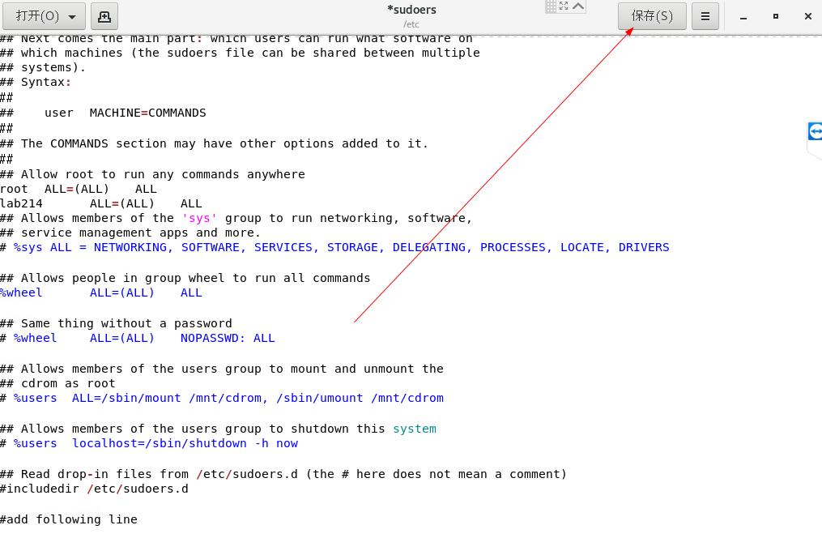Viewport: 822px width, 538px height.
Task: Save the sudoers file with 保存(S)
Action: 652,16
